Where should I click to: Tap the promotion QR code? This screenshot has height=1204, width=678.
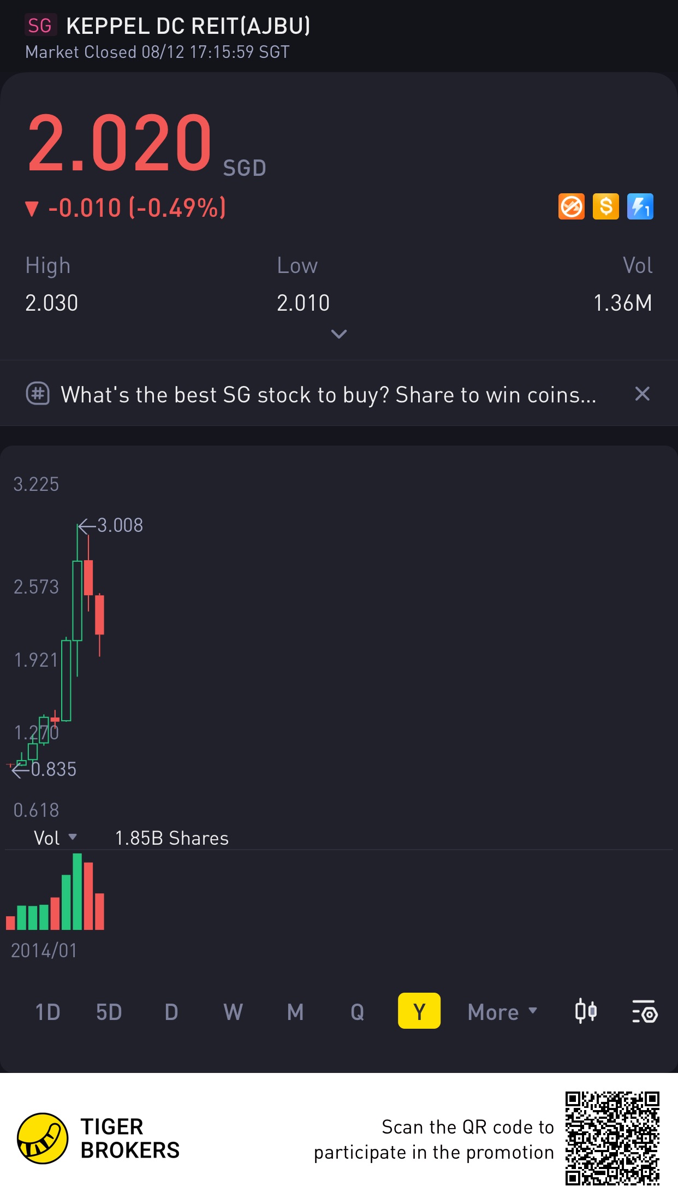click(x=612, y=1138)
